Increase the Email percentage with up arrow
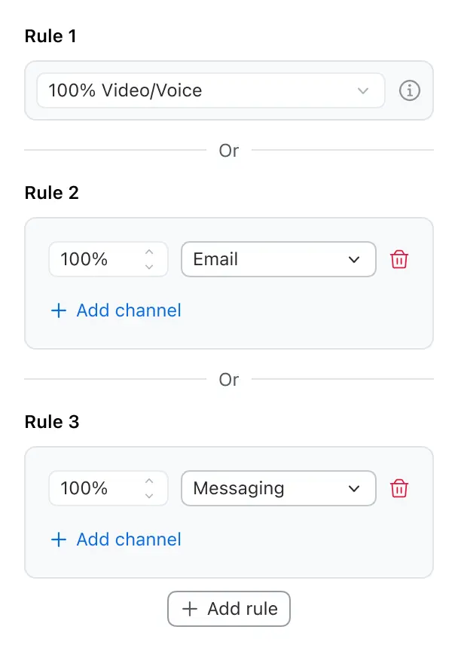The image size is (458, 651). [x=149, y=252]
